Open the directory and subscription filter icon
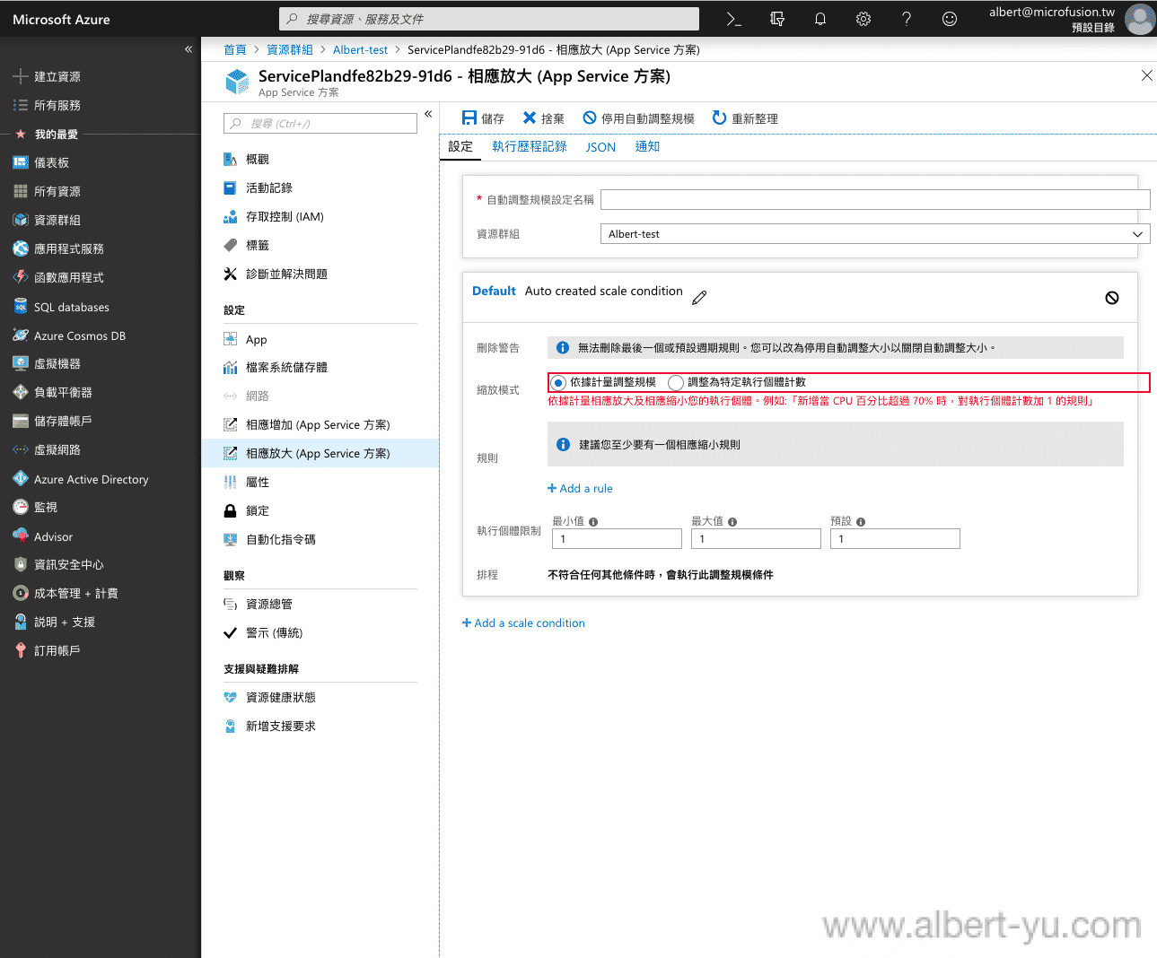1157x958 pixels. click(777, 19)
